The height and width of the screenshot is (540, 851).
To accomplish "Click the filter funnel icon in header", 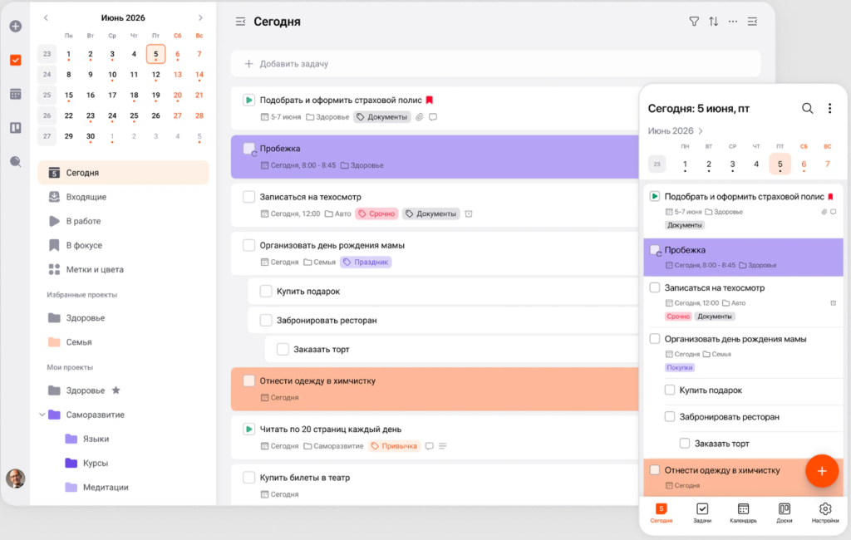I will point(694,22).
